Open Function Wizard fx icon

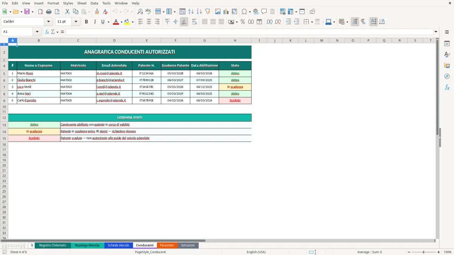47,32
